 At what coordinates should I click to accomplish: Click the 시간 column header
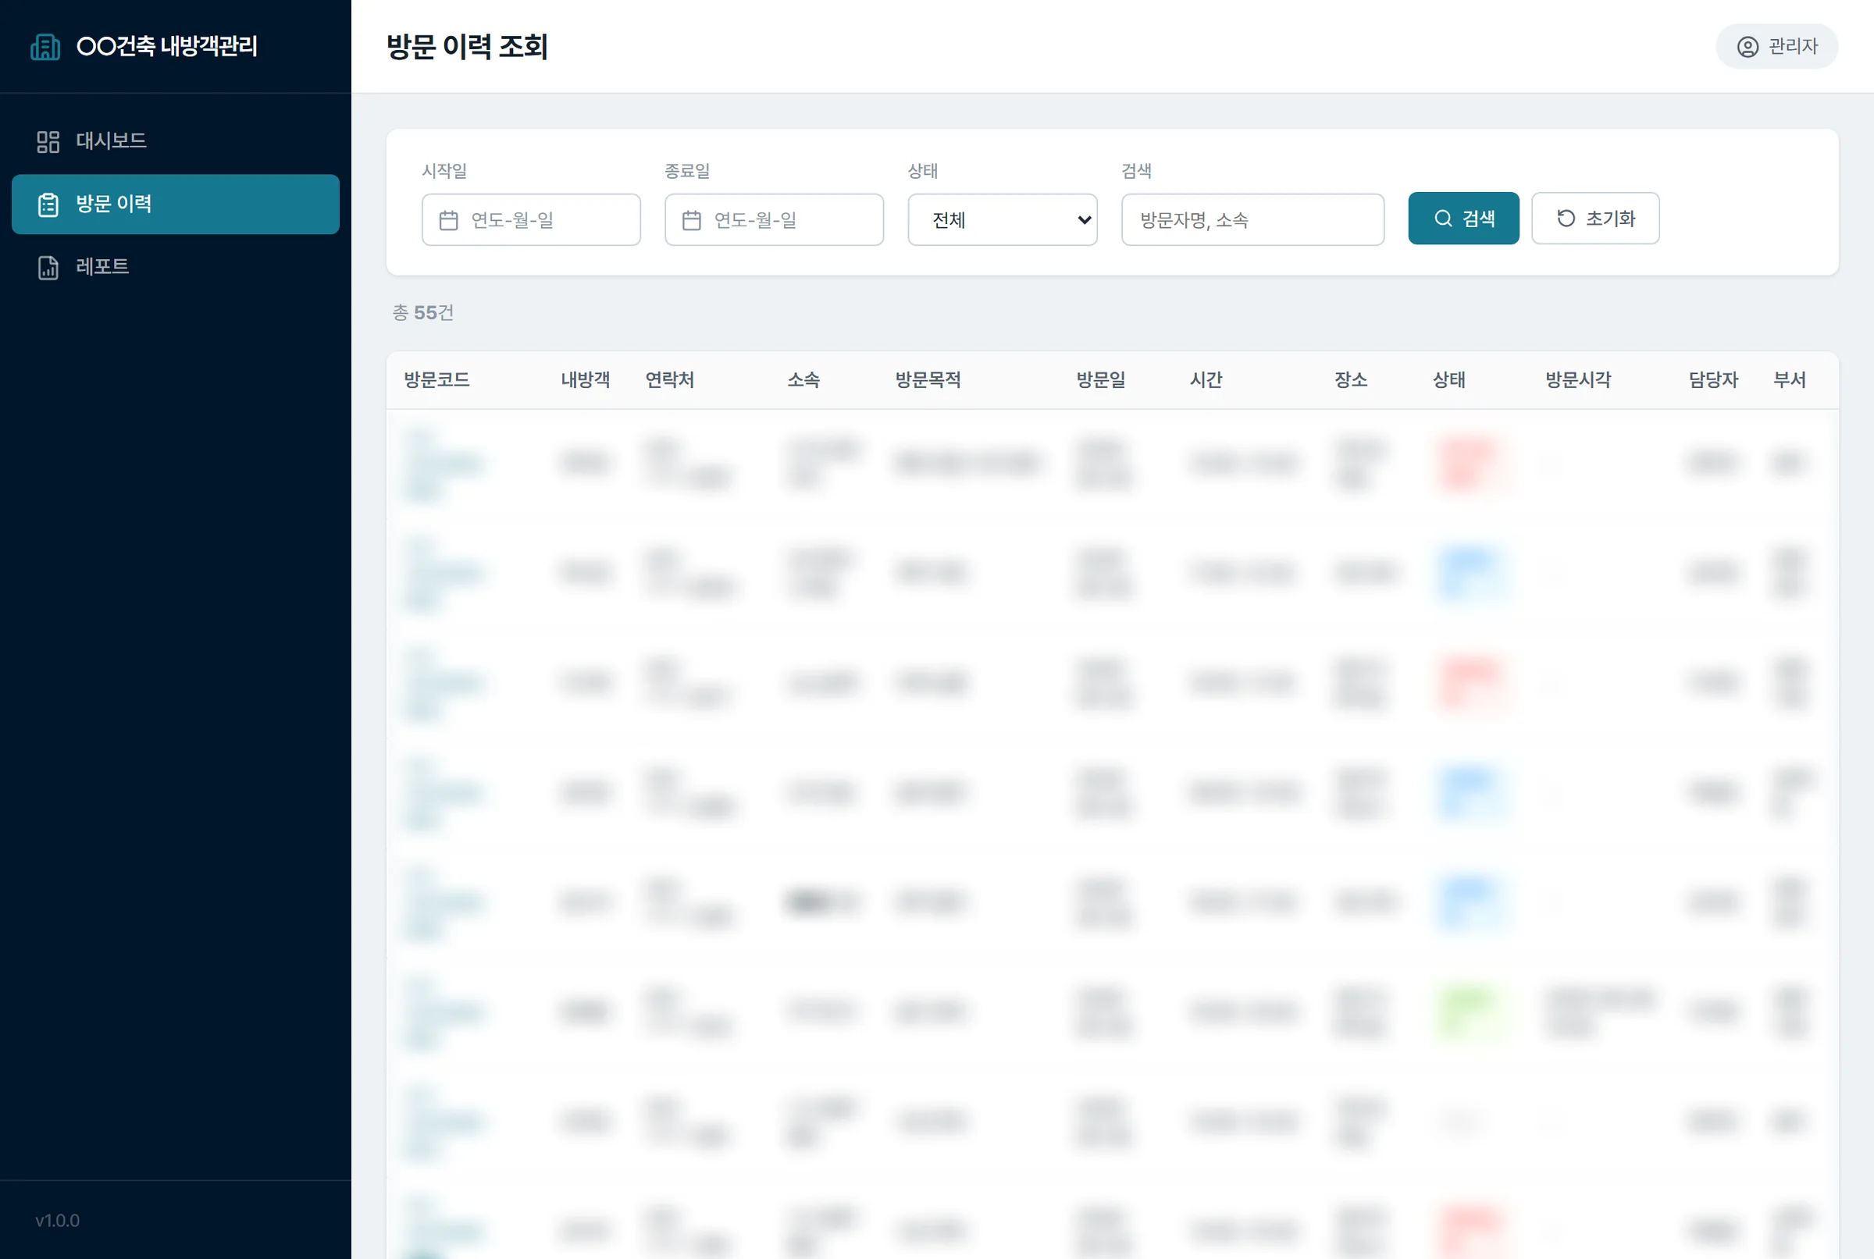pyautogui.click(x=1206, y=380)
